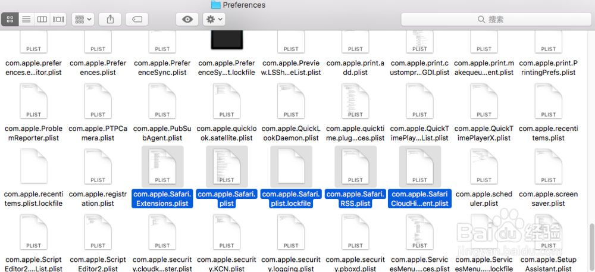This screenshot has height=272, width=595.
Task: Select com.apple.QuickLookDaemon.plist file icon
Action: click(291, 101)
